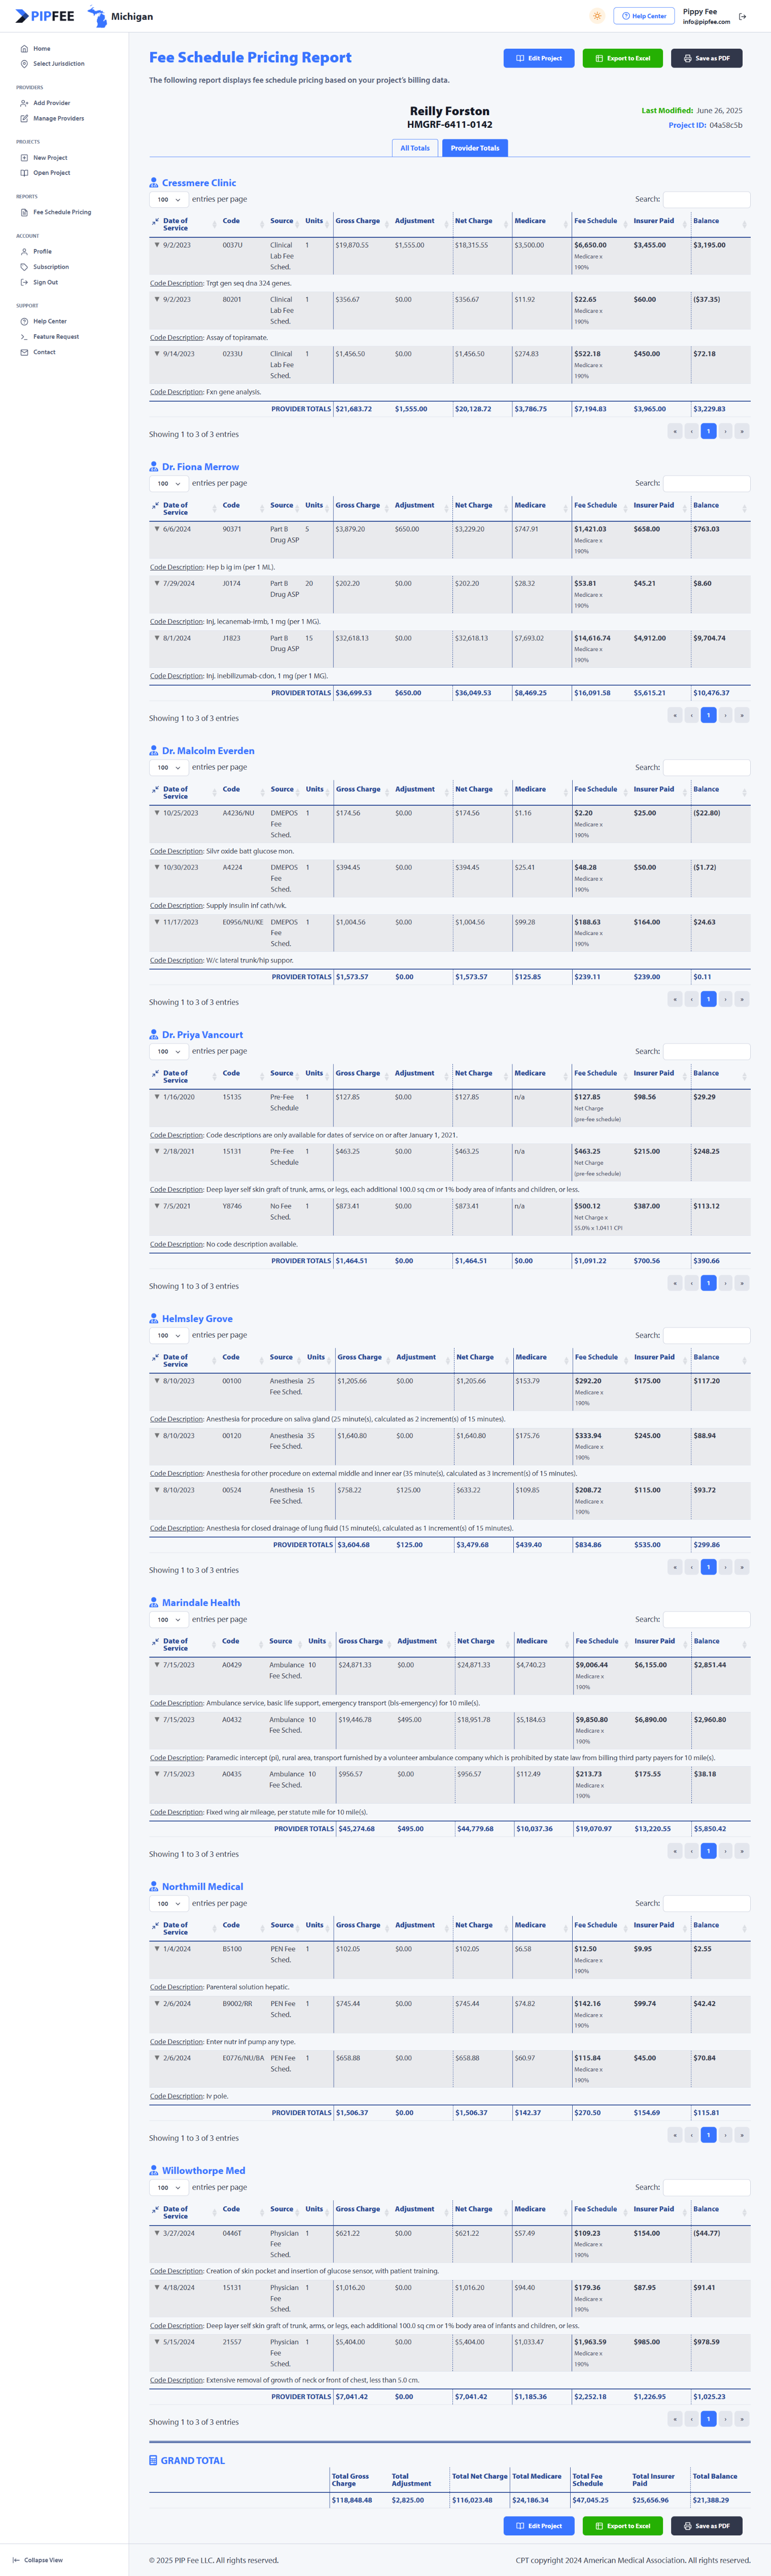
Task: Switch to the All Totals tab
Action: (415, 148)
